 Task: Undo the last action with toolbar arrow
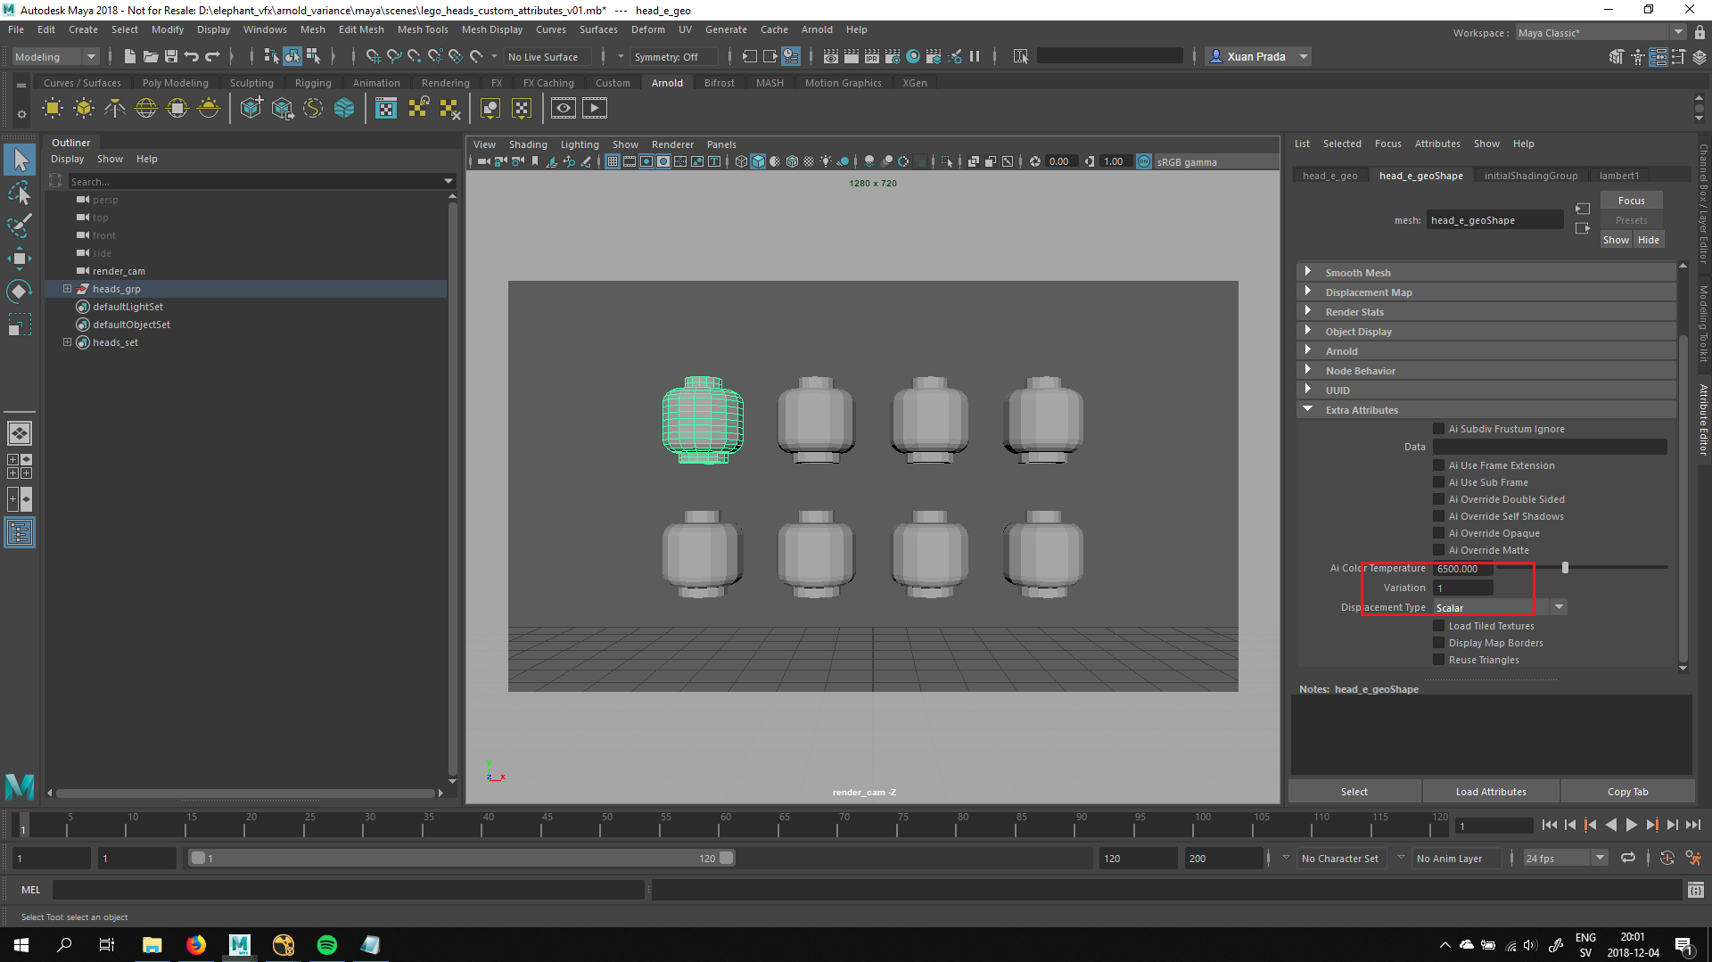(192, 56)
